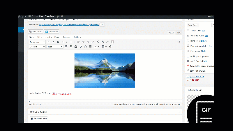233x131 pixels.
Task: Open the 12pt font size dropdown
Action: (x=55, y=47)
